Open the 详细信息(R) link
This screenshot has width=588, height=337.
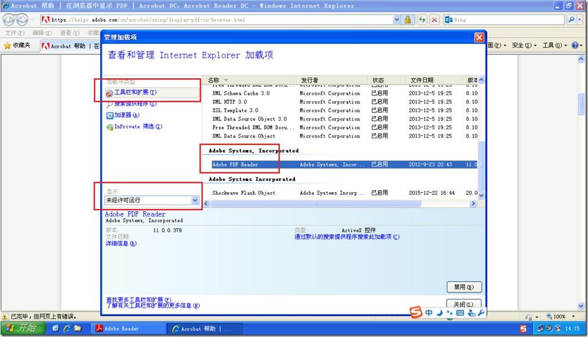point(121,244)
